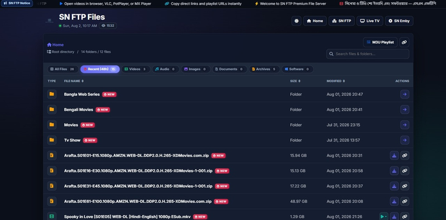Click archive icon of Arafta S01E01-E15

click(x=52, y=155)
